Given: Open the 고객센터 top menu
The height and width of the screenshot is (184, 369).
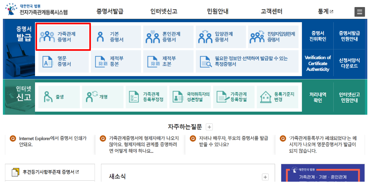Looking at the screenshot, I should (272, 11).
